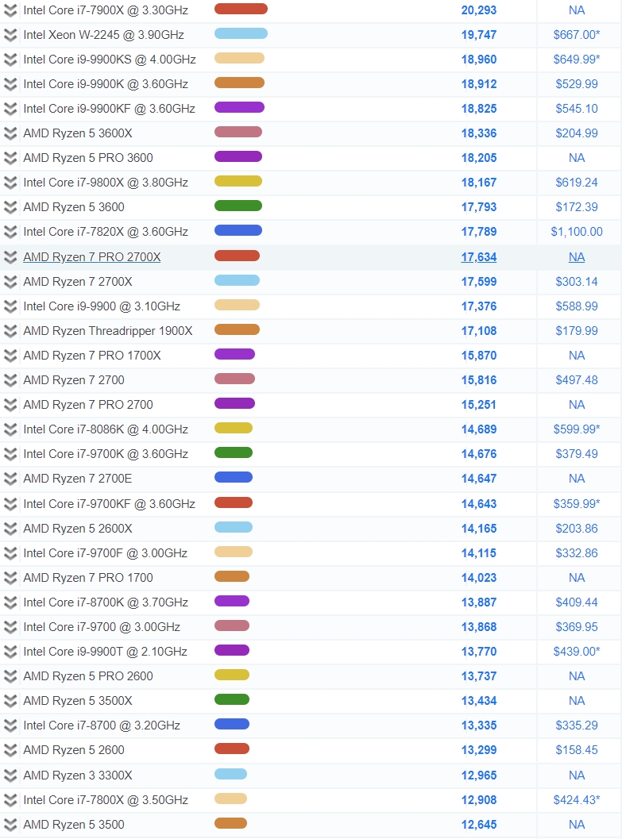Click the purple bar for i9-9900KF
This screenshot has width=622, height=839.
239,107
